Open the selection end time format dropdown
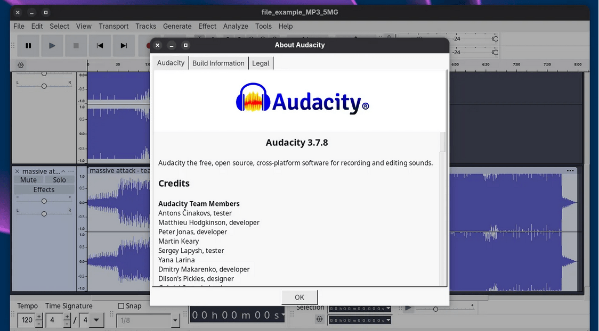 point(388,320)
